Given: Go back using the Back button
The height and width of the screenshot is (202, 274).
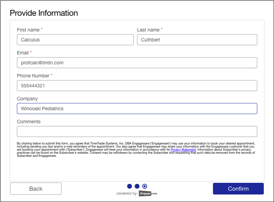Looking at the screenshot, I should pos(36,189).
